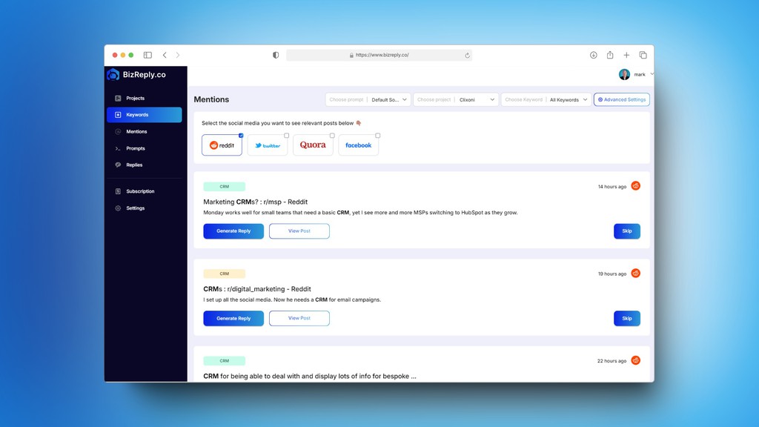The image size is (759, 427).
Task: Click the Keywords sidebar icon
Action: [x=118, y=115]
